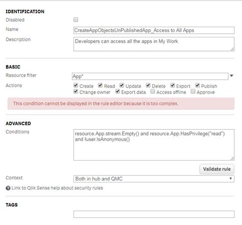Viewport: 242px width, 225px height.
Task: Toggle the Export action checkbox
Action: [x=173, y=85]
